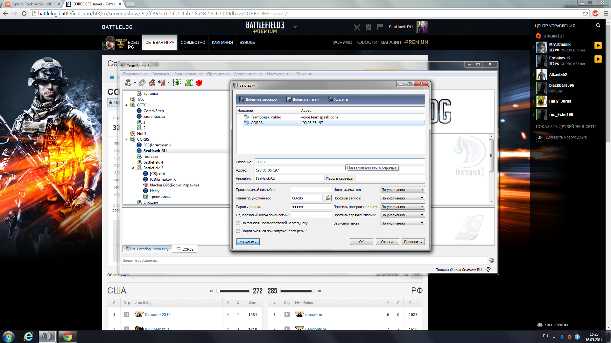Screen dimensions: 611x343
Task: Click the Battlelog assignments clipboard icon
Action: click(369, 27)
